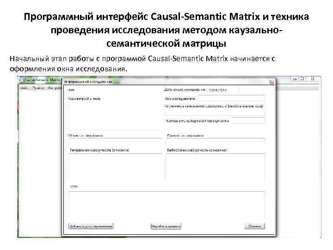
Task: Open the research start date picker
Action: coord(223,90)
